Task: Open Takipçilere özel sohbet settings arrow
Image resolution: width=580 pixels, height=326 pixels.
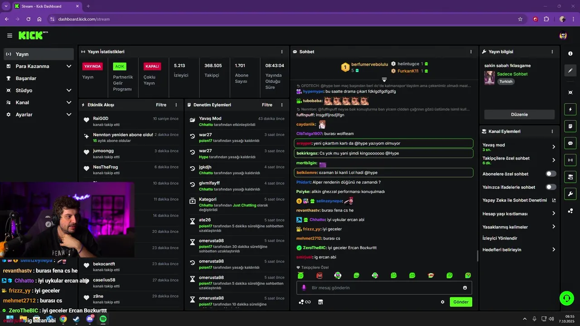Action: [x=554, y=160]
